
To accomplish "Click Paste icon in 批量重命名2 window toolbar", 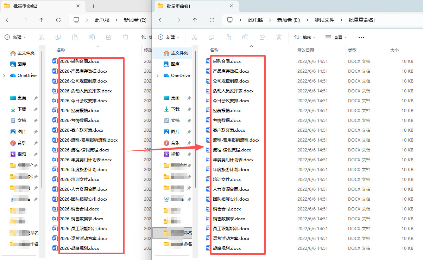I will [75, 37].
